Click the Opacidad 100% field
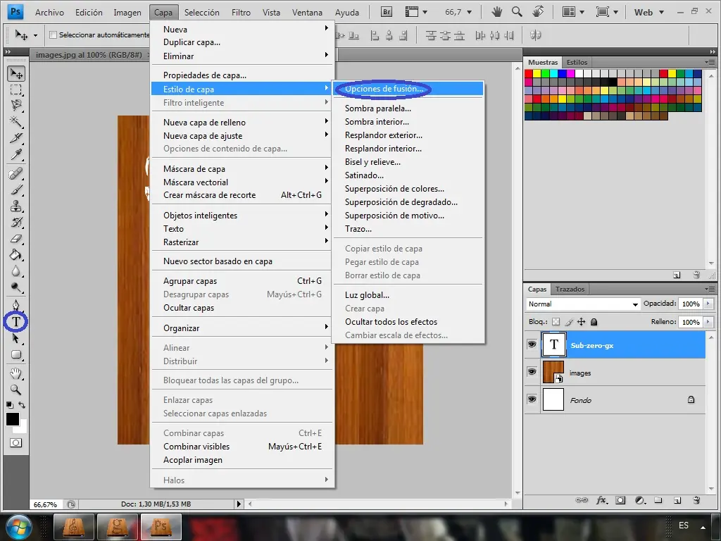This screenshot has width=721, height=541. pos(691,304)
